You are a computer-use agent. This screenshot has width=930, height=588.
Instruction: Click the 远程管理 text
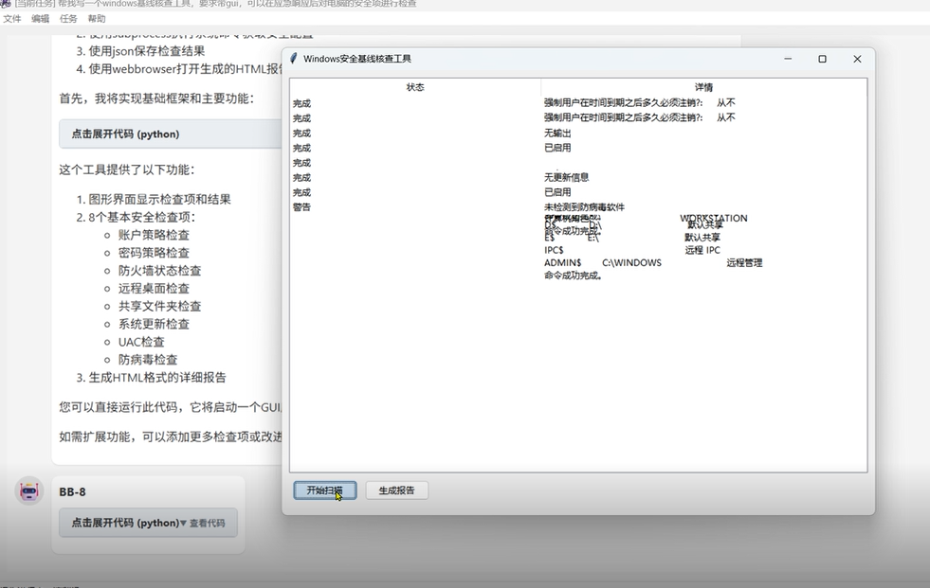[744, 262]
